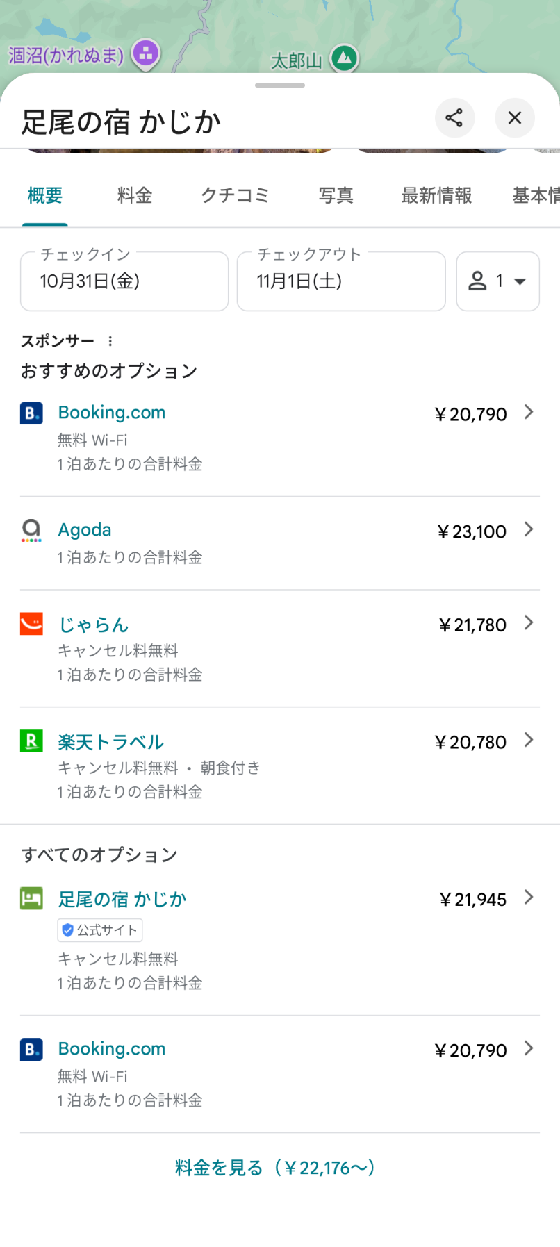Open the 写真 tab
Viewport: 560px width, 1247px height.
click(x=336, y=196)
